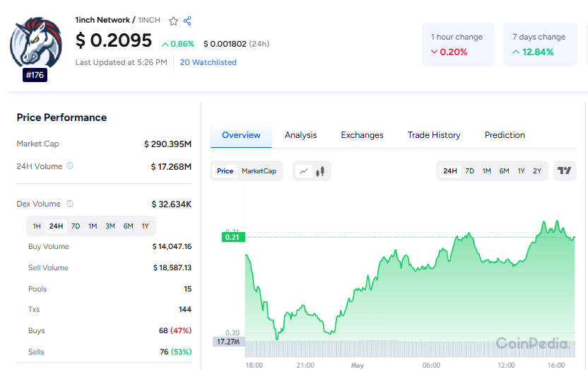Viewport: 588px width, 370px height.
Task: Click the Price Performance heading
Action: (61, 117)
